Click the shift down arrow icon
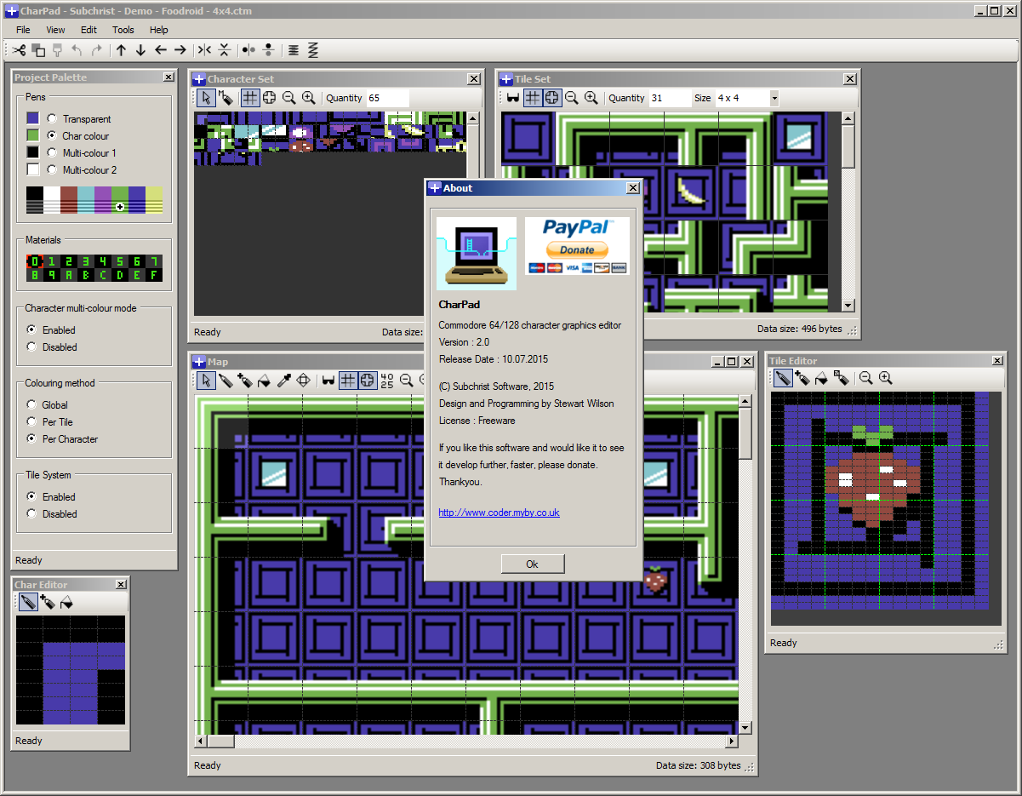The width and height of the screenshot is (1022, 796). pos(140,50)
